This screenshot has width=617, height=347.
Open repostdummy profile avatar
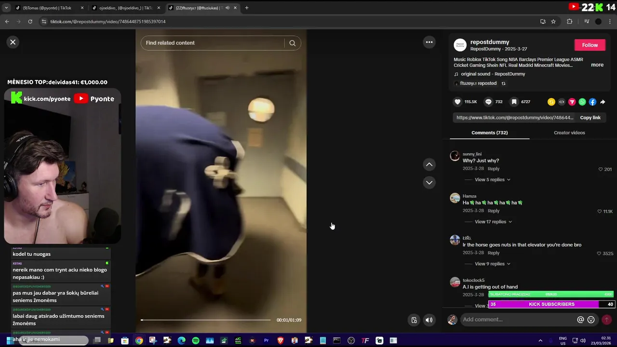click(460, 45)
